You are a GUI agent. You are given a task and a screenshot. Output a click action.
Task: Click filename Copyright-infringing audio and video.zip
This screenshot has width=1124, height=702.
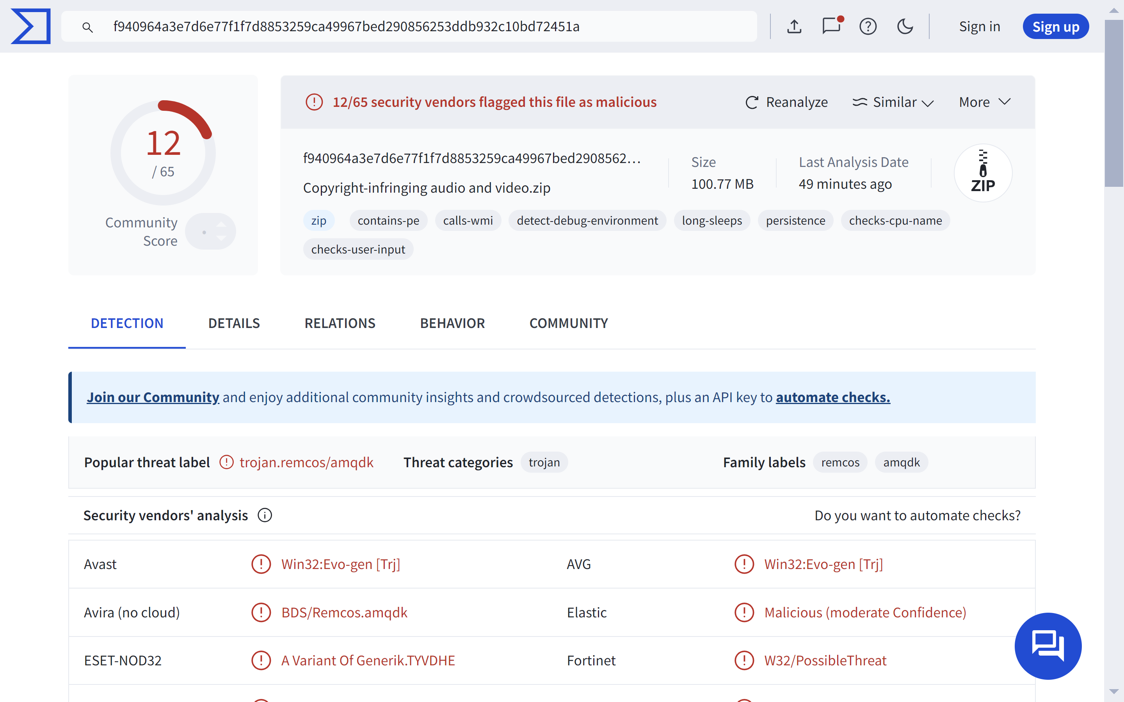point(426,188)
